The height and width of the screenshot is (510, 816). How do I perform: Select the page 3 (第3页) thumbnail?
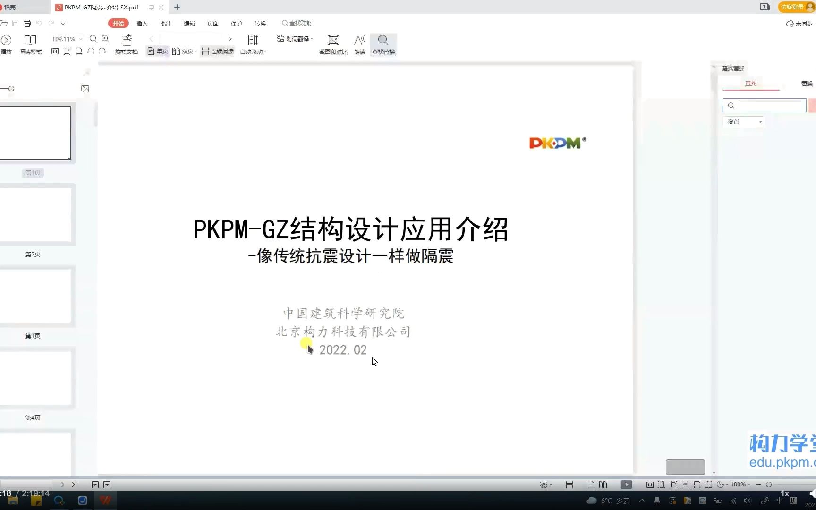point(35,296)
